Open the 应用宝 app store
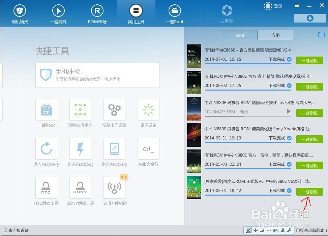The image size is (328, 236). pos(227,14)
